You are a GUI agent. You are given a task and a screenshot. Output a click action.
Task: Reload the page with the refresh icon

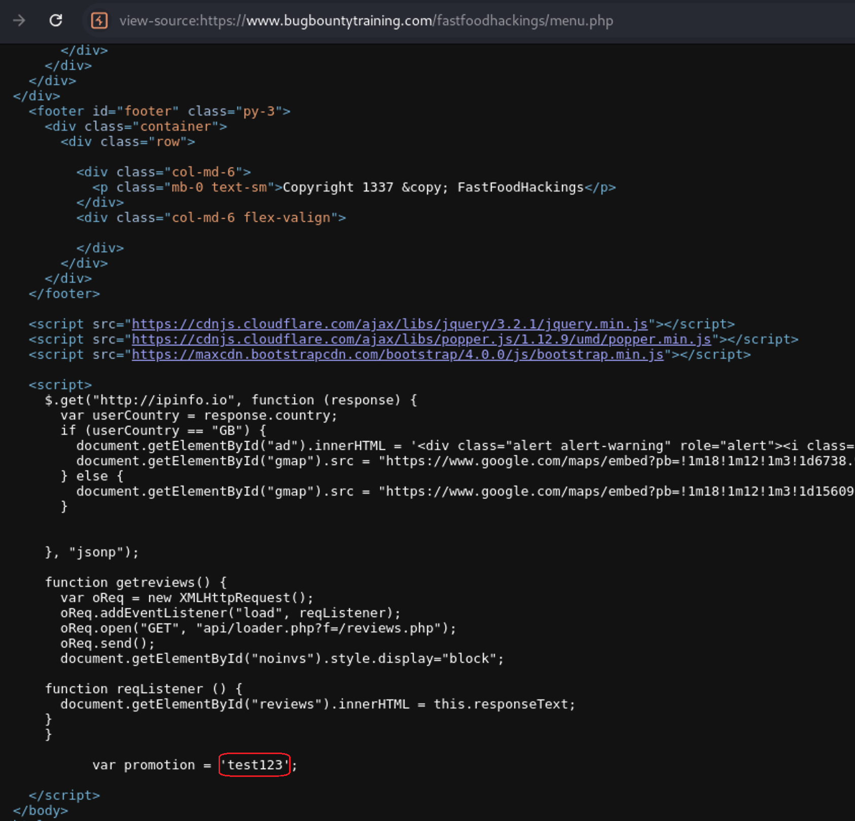tap(56, 21)
